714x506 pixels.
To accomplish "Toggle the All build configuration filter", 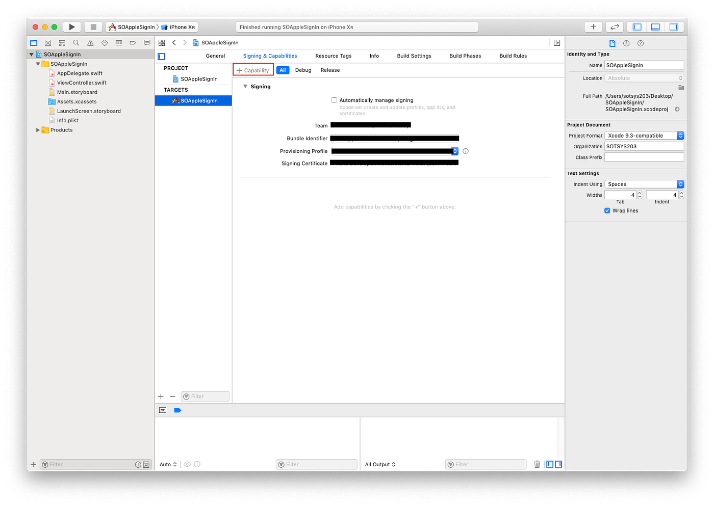I will coord(283,70).
